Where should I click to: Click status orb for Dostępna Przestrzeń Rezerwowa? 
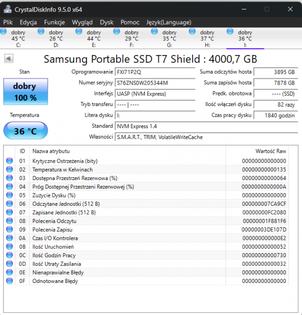click(x=9, y=178)
